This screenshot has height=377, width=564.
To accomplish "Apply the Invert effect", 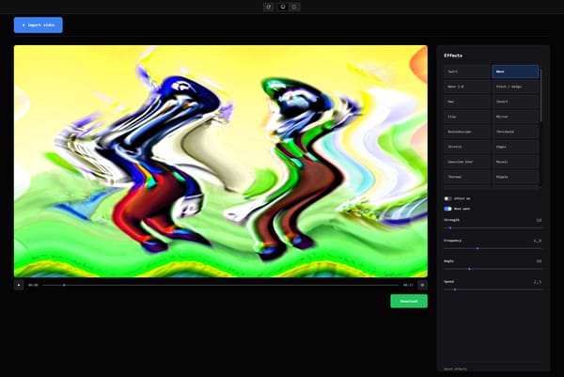I will [x=515, y=102].
